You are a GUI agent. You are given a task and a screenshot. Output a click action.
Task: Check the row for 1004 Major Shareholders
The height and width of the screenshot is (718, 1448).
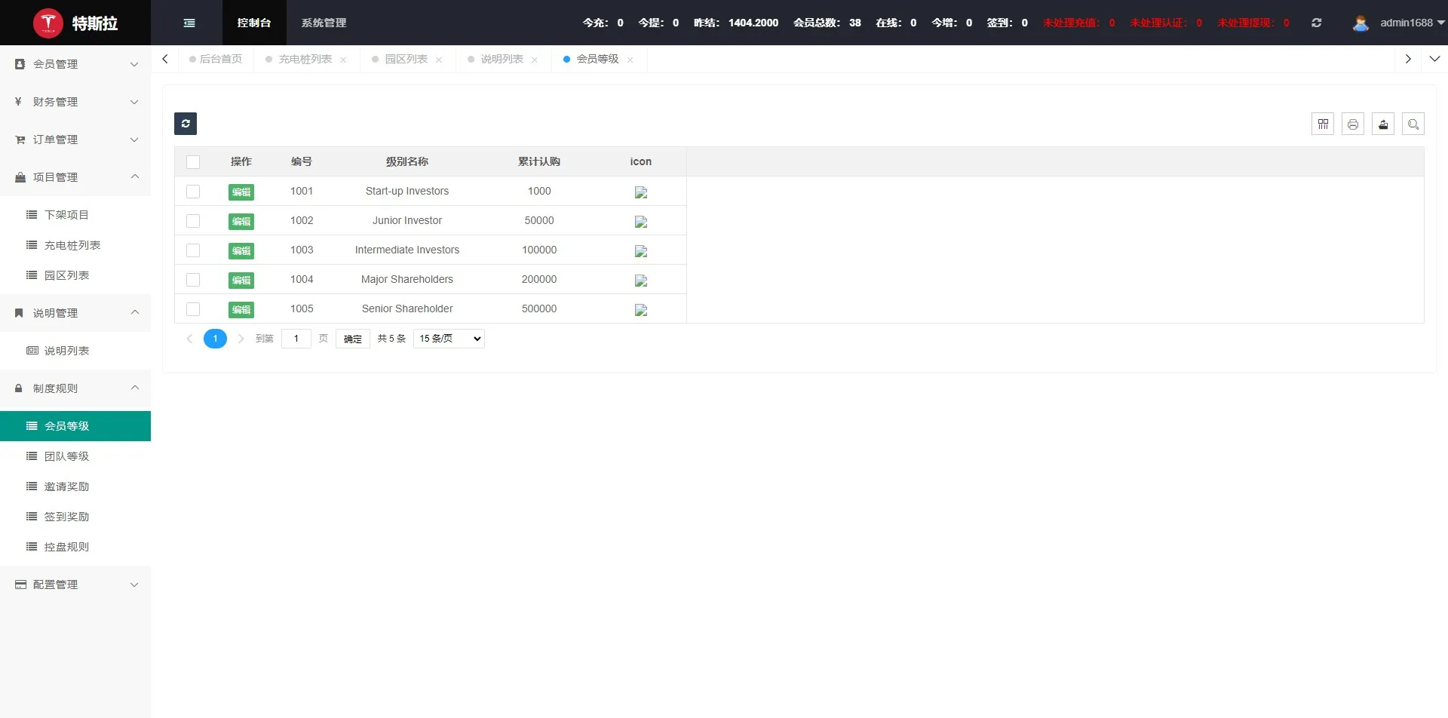point(193,280)
